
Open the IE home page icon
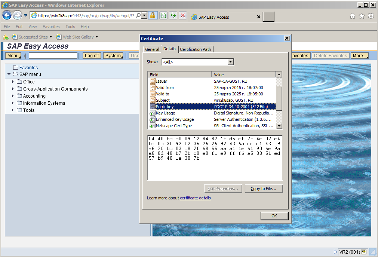tap(352, 16)
